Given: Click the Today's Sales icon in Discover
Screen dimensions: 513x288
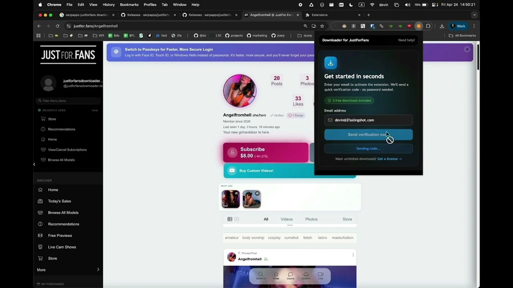Looking at the screenshot, I should 40,201.
